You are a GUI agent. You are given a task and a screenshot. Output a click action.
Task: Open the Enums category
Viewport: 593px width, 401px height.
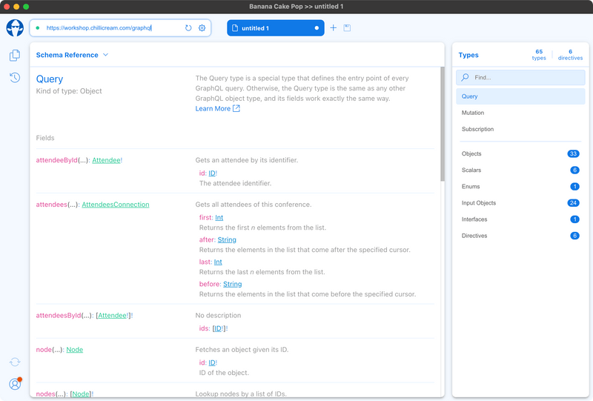[x=520, y=187]
